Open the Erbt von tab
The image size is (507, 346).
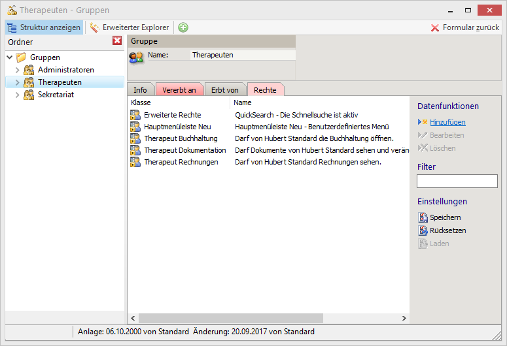(224, 89)
